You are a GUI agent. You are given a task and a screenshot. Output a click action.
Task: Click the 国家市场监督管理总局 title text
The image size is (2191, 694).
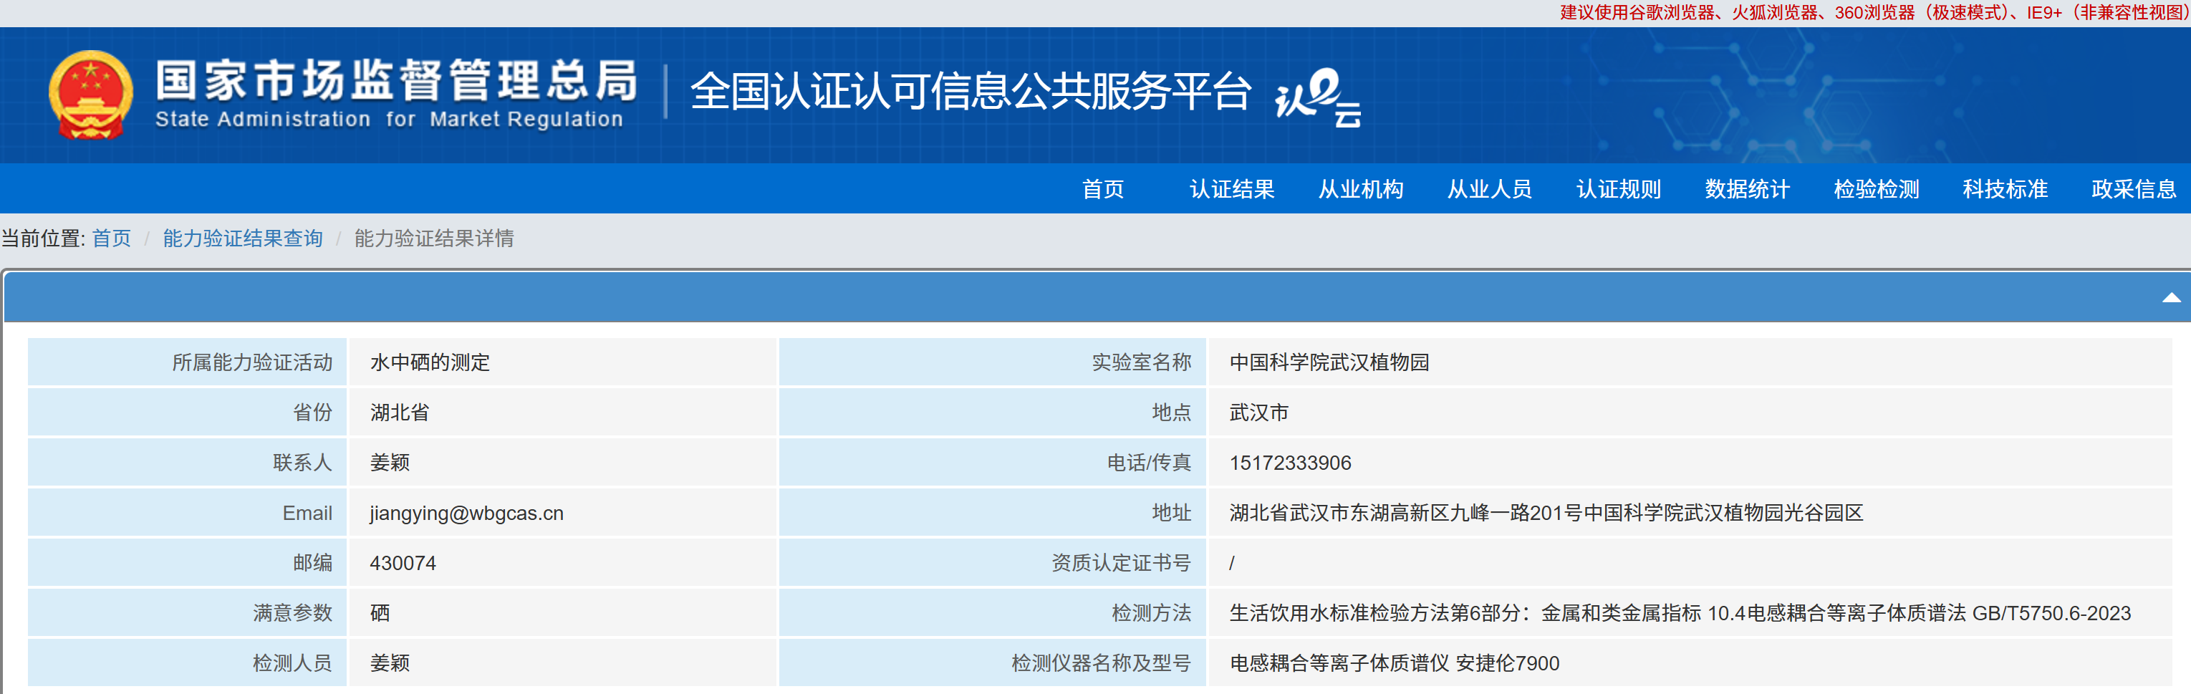pos(395,82)
